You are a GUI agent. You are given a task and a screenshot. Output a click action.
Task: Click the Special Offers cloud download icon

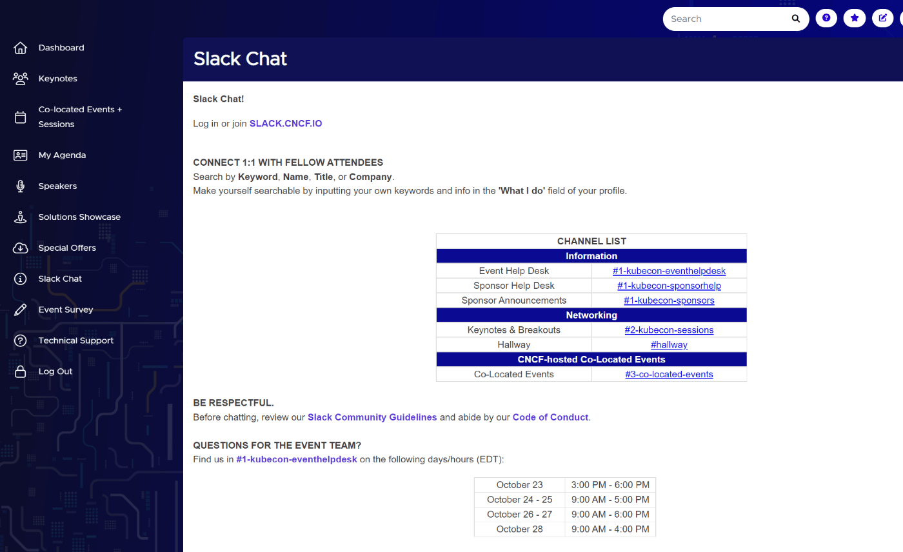tap(21, 248)
